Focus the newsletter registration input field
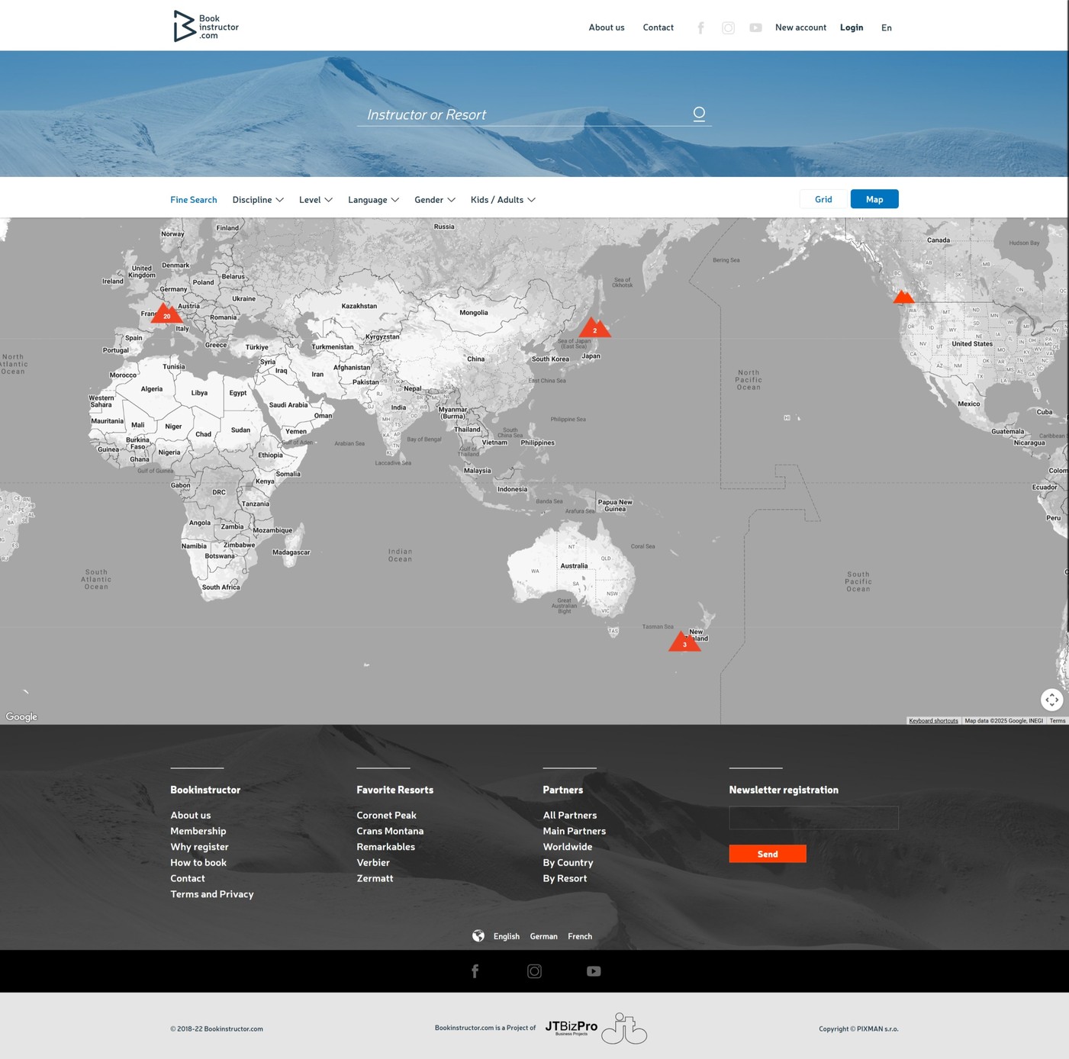This screenshot has width=1069, height=1059. tap(813, 818)
